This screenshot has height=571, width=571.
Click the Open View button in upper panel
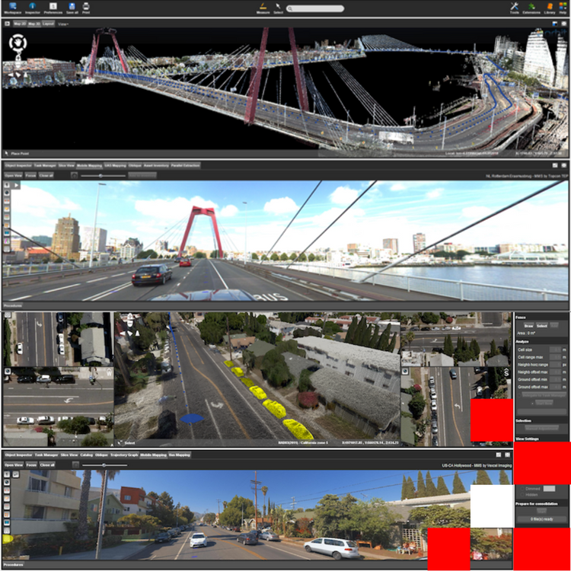coord(13,175)
